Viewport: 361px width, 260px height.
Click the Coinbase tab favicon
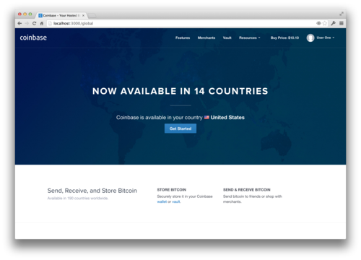coord(40,15)
